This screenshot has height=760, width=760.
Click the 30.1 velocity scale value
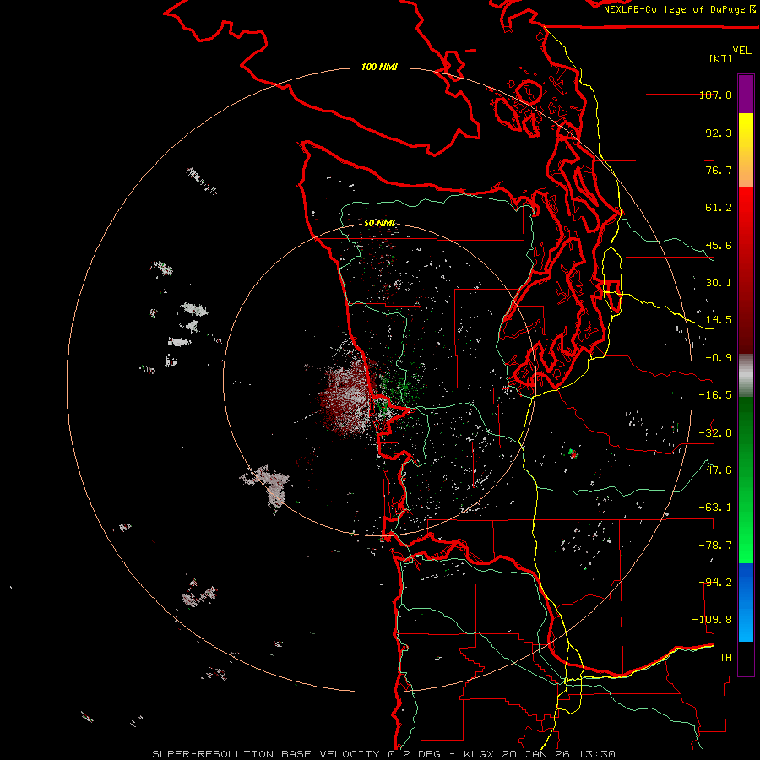719,283
